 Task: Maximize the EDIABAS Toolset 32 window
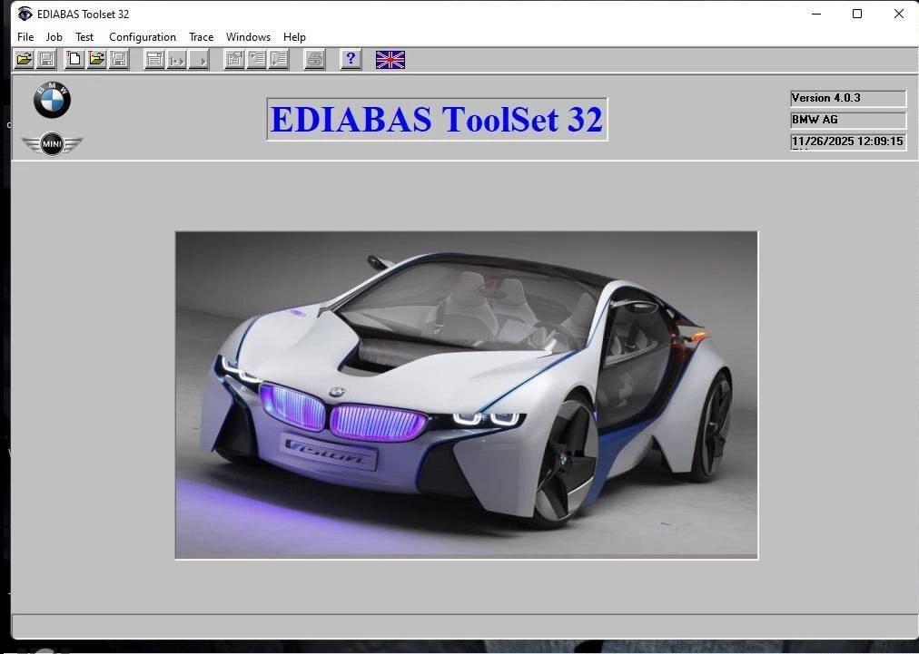click(857, 14)
